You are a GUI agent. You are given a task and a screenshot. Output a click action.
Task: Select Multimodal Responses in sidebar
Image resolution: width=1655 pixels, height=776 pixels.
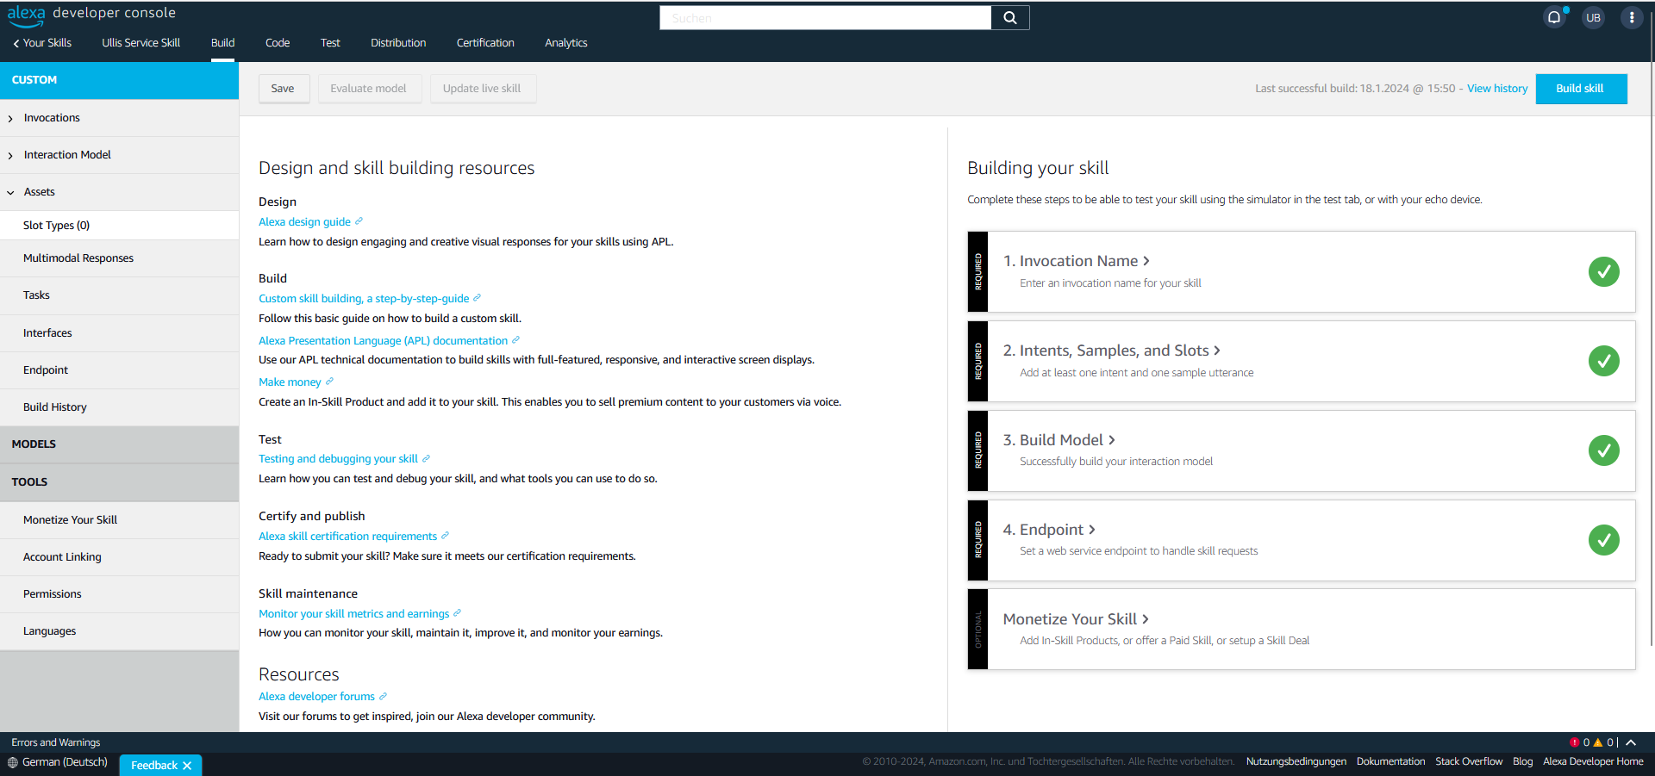pos(119,258)
